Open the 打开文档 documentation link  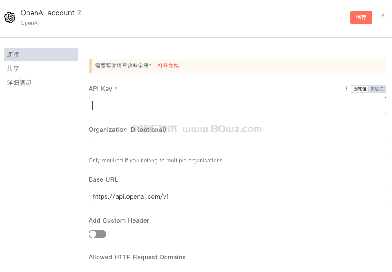pos(168,66)
